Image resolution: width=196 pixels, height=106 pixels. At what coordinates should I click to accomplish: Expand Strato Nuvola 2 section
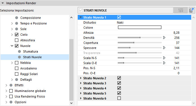click(x=81, y=78)
